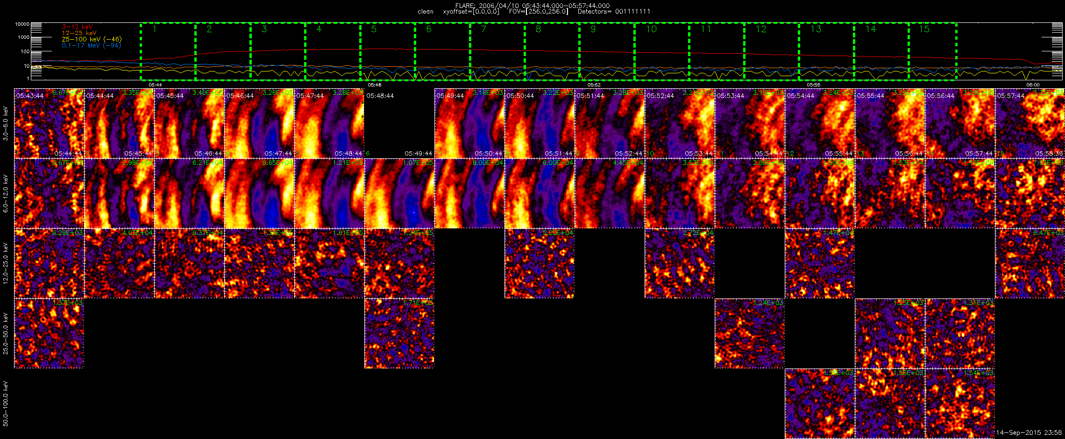Open the 3.0-6.0 keV image starting 05:43:44
The width and height of the screenshot is (1065, 439).
tap(49, 123)
